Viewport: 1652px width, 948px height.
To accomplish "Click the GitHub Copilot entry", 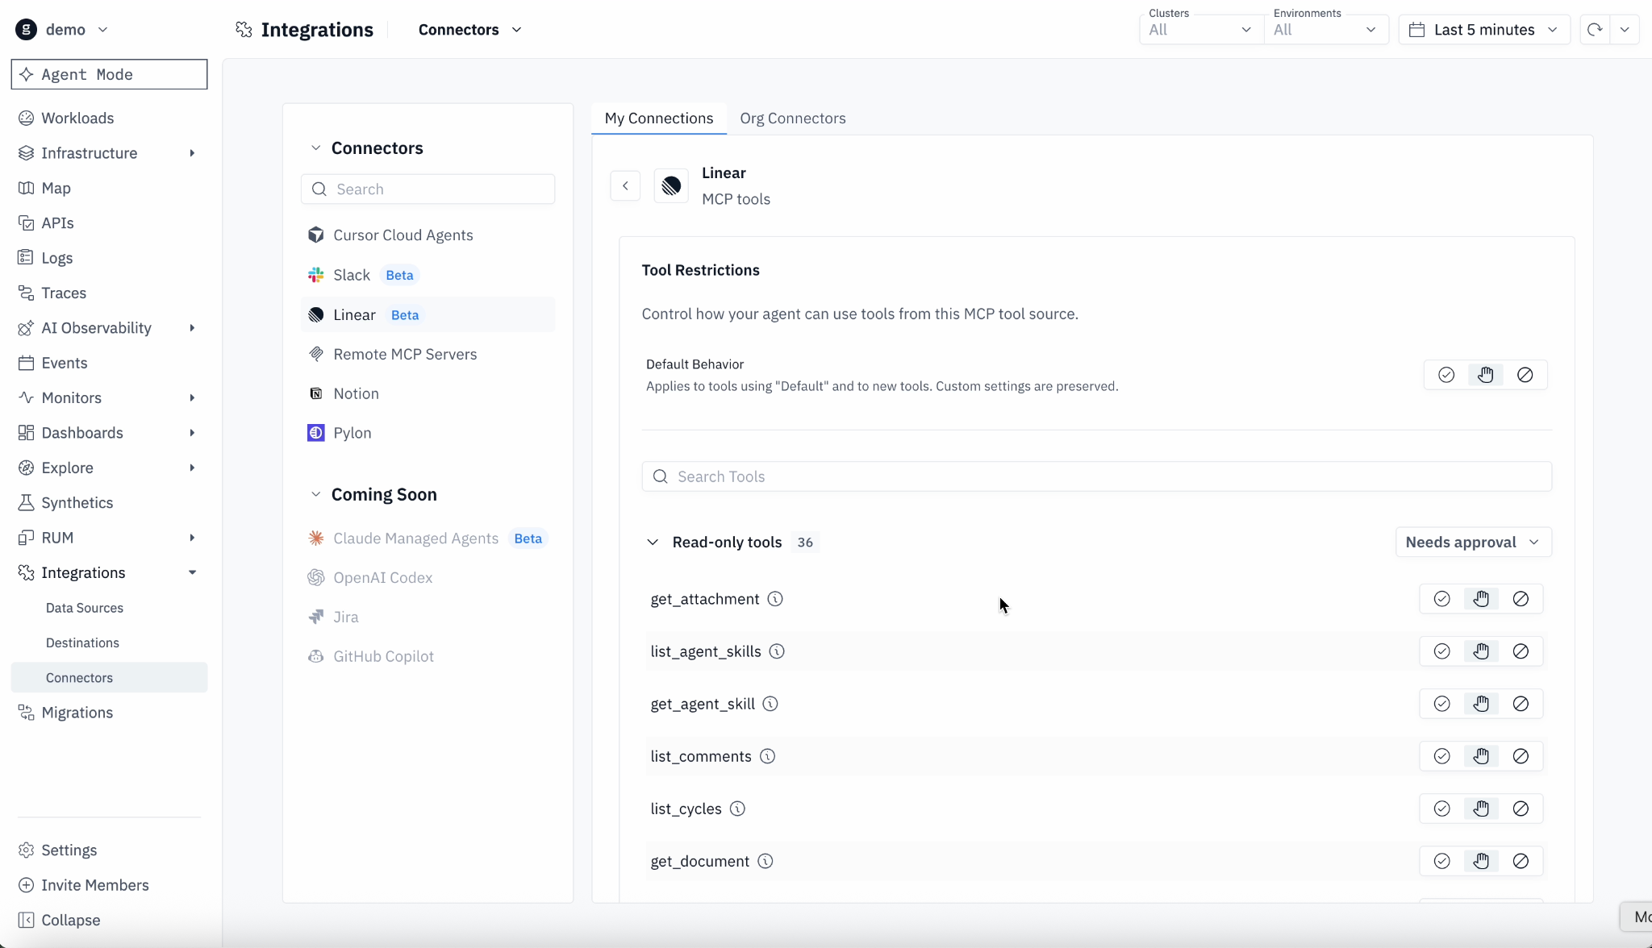I will coord(428,657).
